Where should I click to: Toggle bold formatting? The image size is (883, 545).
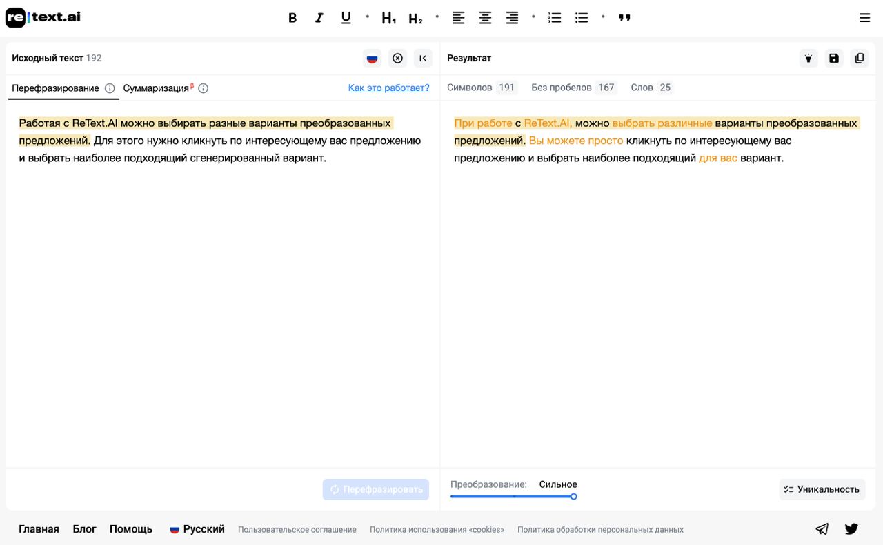[292, 18]
